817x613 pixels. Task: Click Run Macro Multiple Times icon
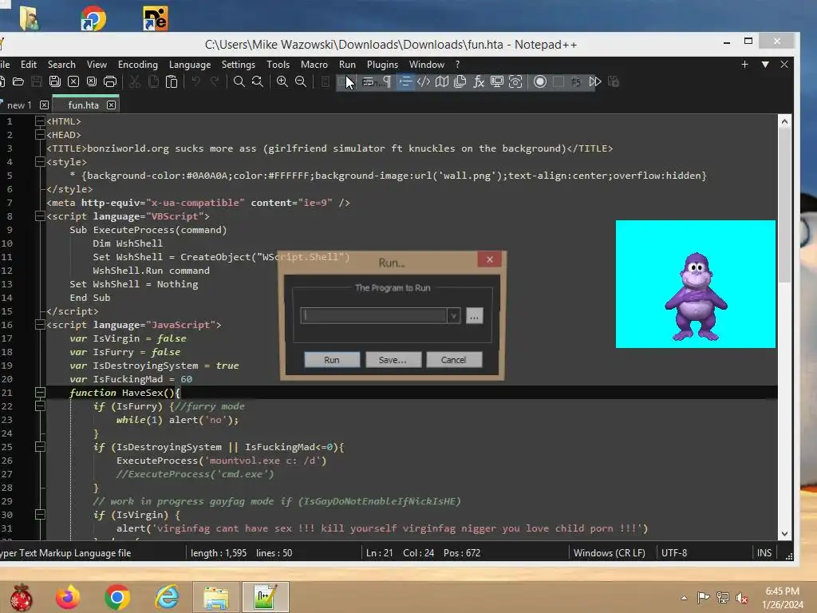[x=595, y=82]
